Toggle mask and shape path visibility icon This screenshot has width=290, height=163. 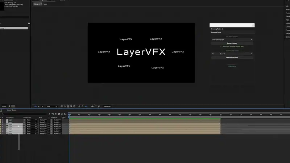pos(68,106)
